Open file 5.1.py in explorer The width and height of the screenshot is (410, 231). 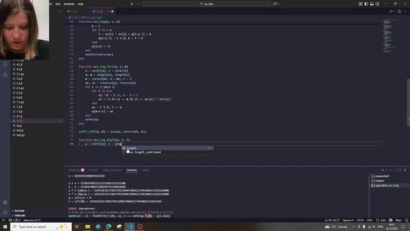pos(37,74)
